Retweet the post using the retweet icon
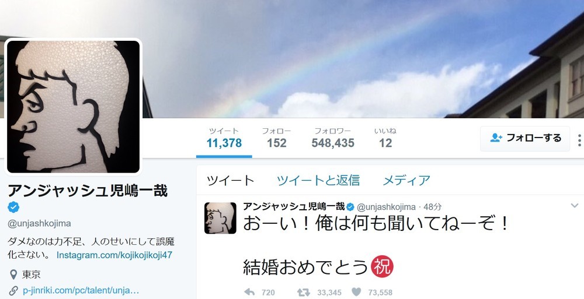 pos(303,293)
